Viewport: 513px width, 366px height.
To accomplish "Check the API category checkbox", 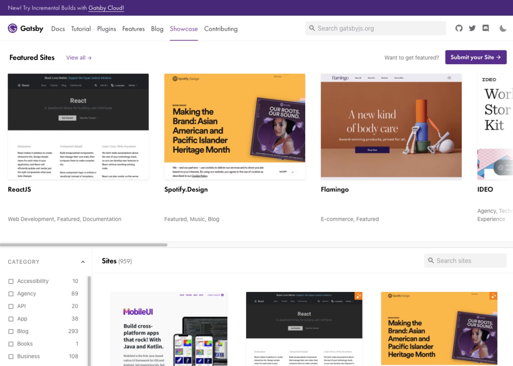I will click(x=11, y=306).
